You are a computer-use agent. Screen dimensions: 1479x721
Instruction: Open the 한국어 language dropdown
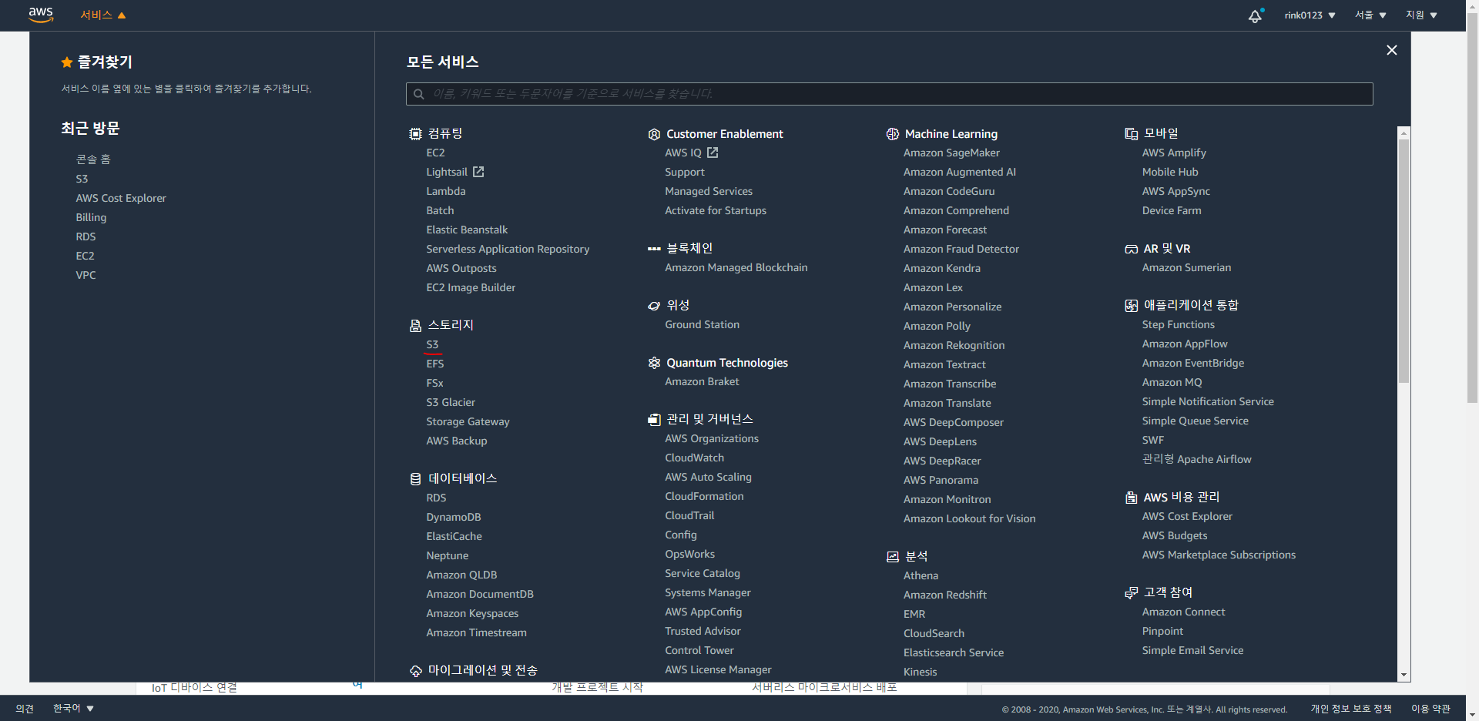pyautogui.click(x=73, y=708)
